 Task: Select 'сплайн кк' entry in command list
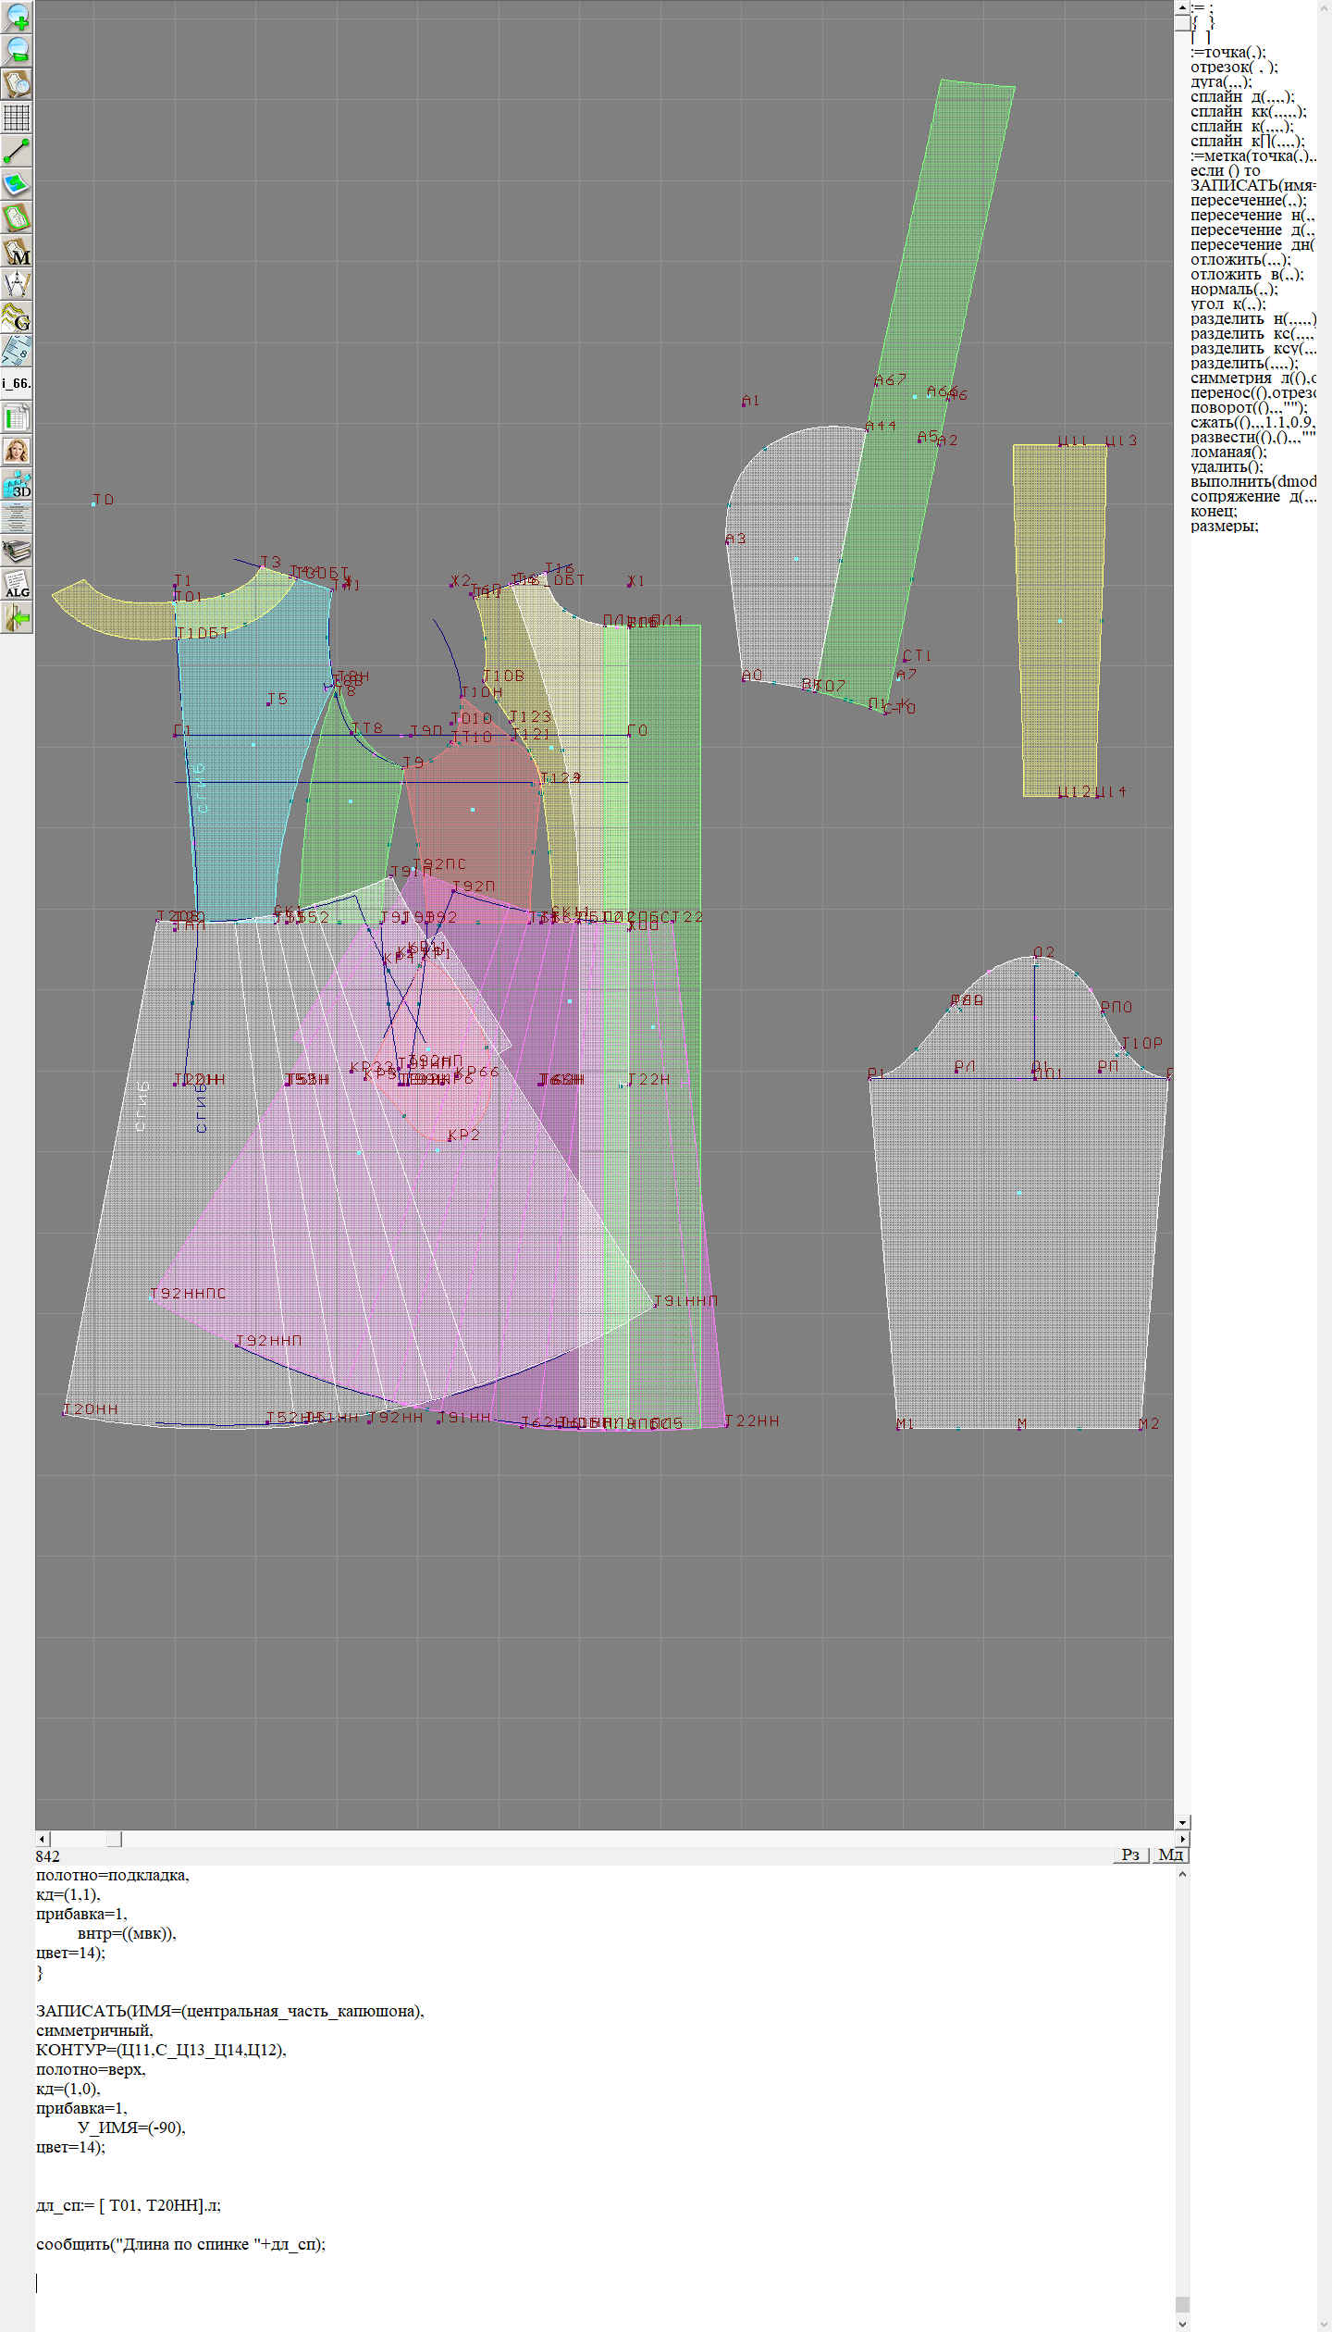(1248, 111)
